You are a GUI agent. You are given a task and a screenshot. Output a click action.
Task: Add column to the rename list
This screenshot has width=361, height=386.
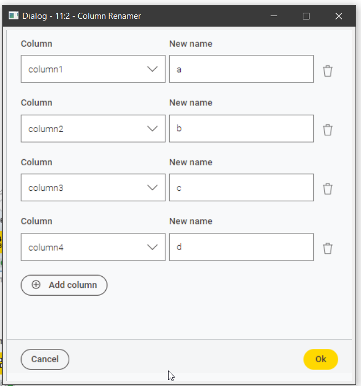[x=64, y=285]
